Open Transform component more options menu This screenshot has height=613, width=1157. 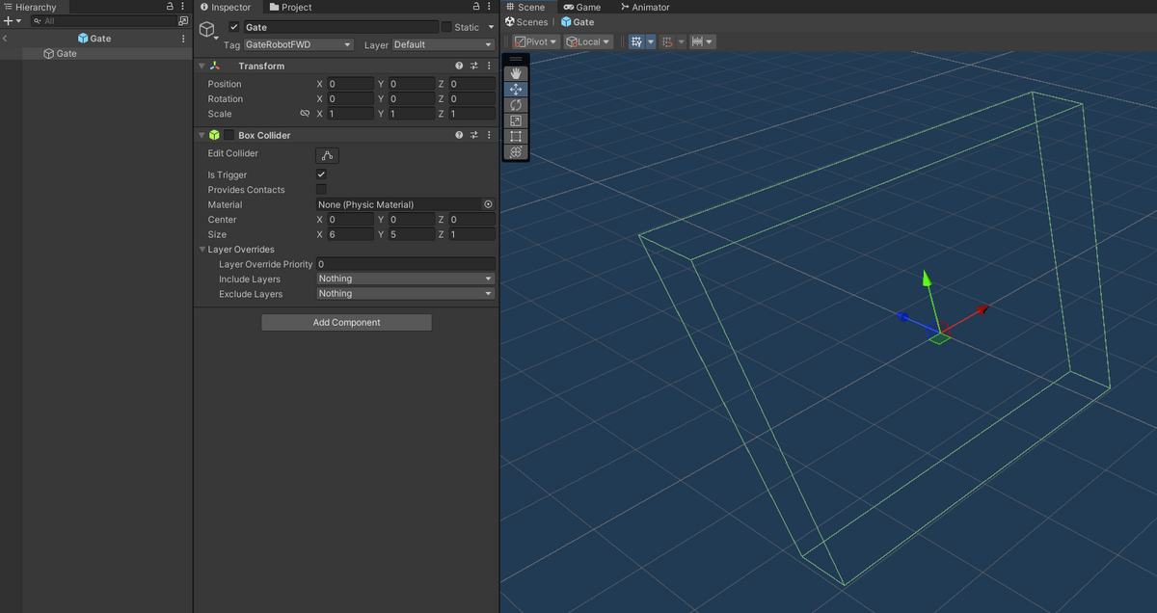coord(489,66)
